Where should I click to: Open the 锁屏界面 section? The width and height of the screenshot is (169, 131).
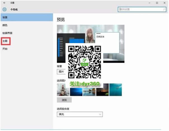[7, 33]
